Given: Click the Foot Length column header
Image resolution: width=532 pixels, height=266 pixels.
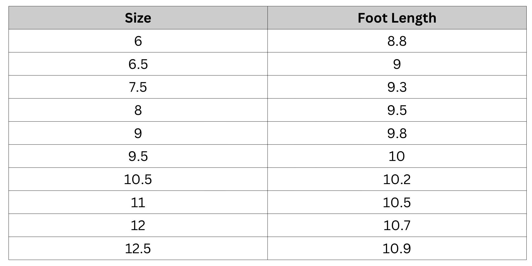Looking at the screenshot, I should (397, 18).
